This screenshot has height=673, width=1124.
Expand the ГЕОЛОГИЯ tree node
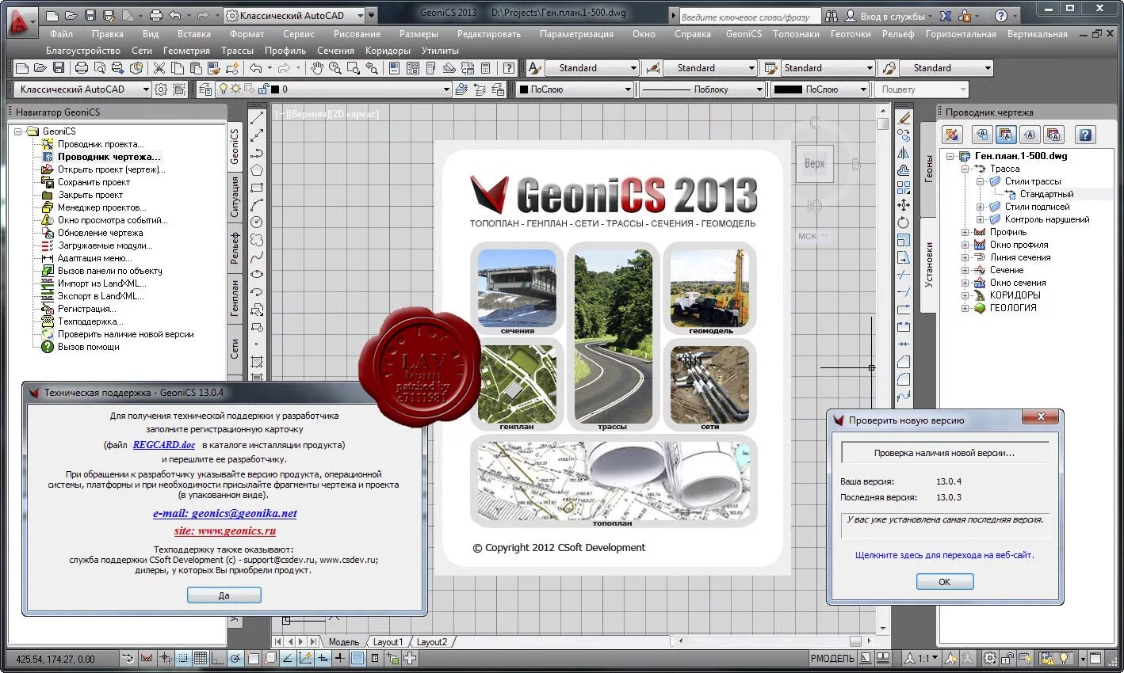tap(965, 308)
